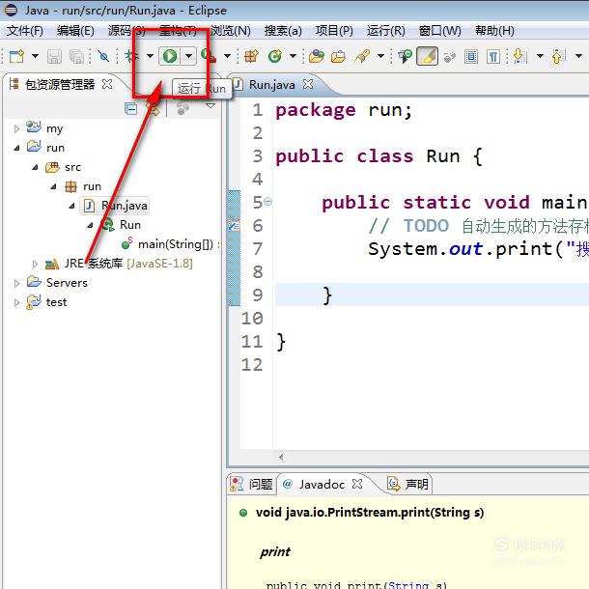Viewport: 589px width, 589px height.
Task: Click the New wizard icon
Action: 16,56
